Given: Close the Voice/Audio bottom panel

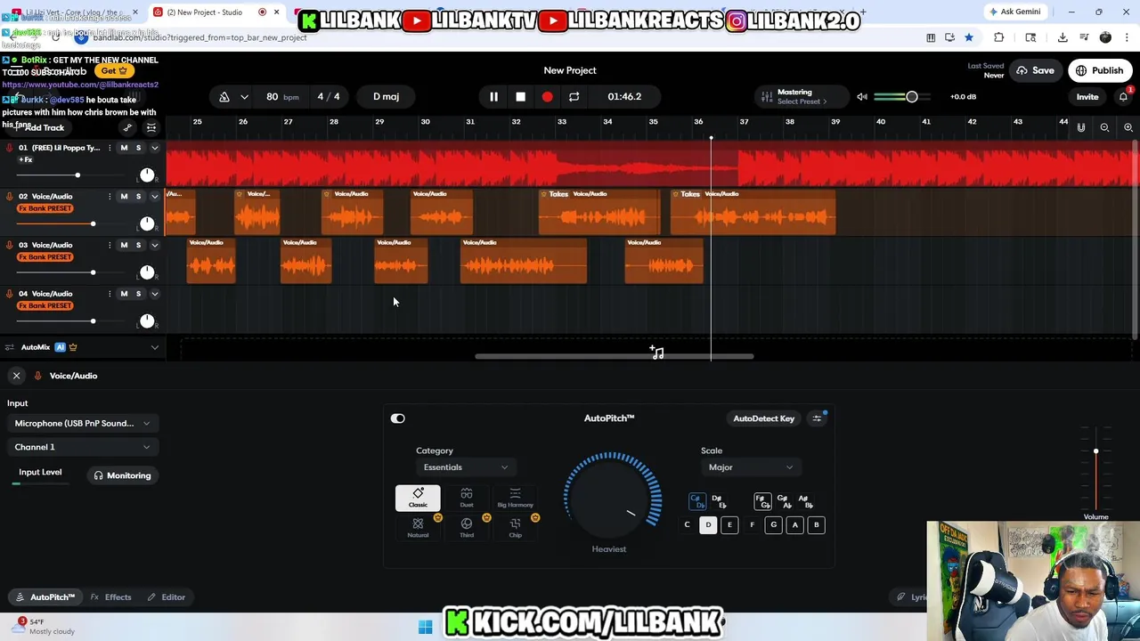Looking at the screenshot, I should click(x=16, y=376).
